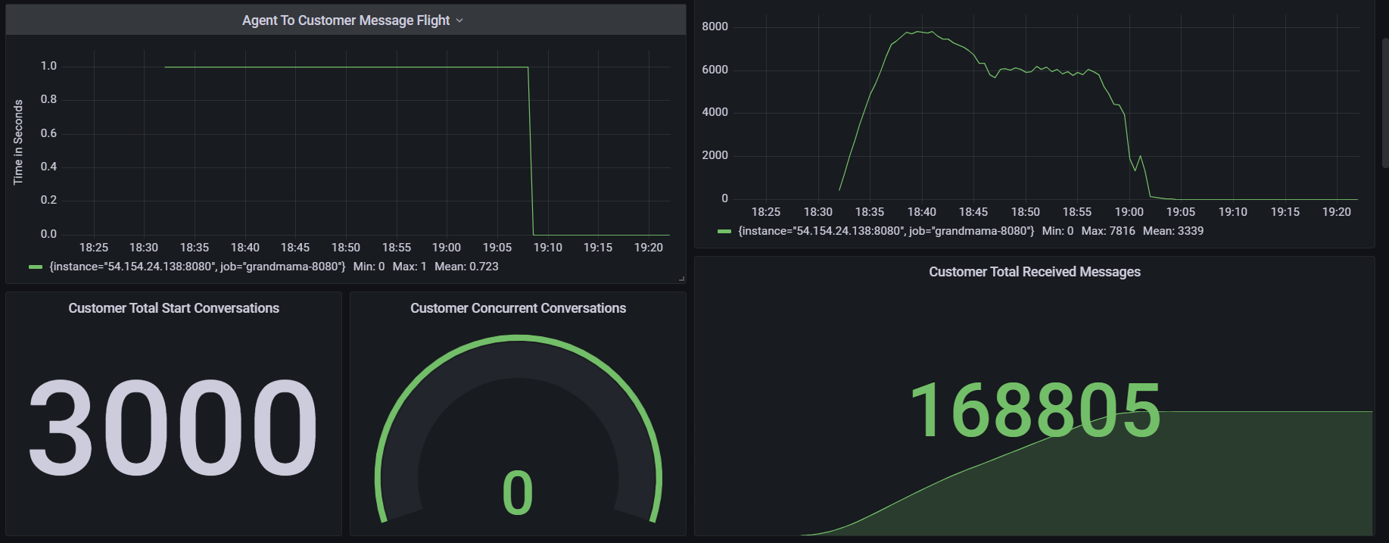This screenshot has height=543, width=1389.
Task: Click the Mean: 3339 legend value
Action: (1173, 231)
